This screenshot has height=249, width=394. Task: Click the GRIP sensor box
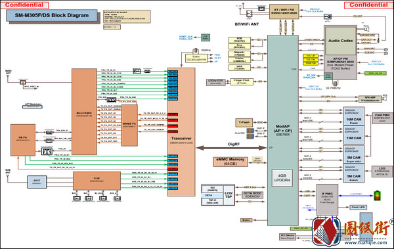pyautogui.click(x=240, y=68)
